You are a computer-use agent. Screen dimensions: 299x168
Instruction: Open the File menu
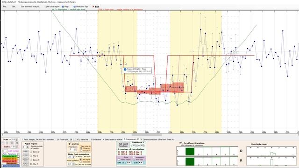5,7
